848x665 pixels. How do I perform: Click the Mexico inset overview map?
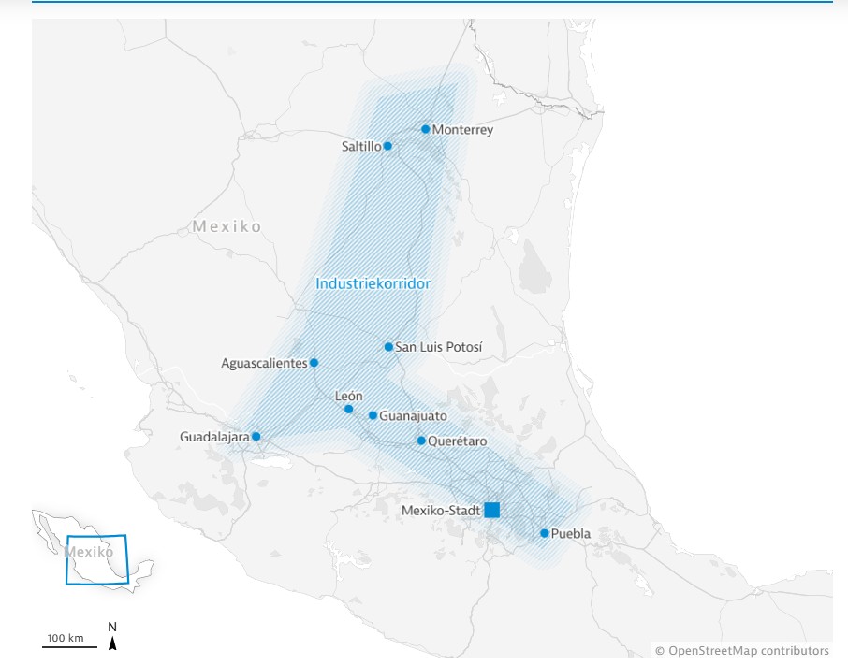click(94, 557)
